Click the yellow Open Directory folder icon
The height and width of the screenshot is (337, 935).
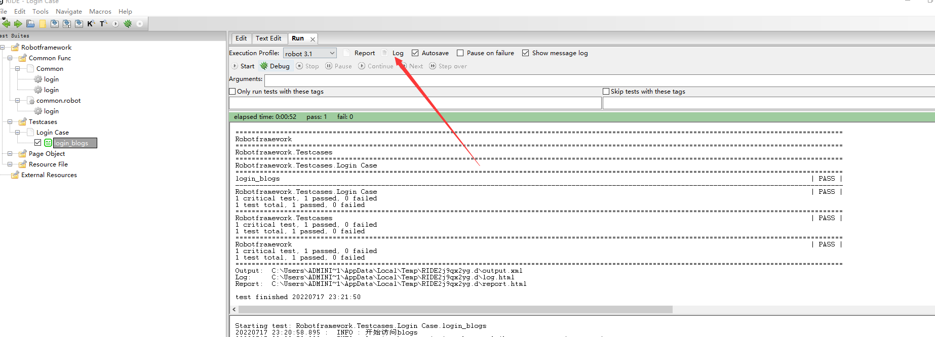(x=43, y=24)
